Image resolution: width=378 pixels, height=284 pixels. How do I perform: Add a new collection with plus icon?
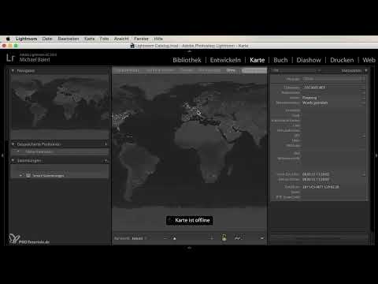point(106,160)
